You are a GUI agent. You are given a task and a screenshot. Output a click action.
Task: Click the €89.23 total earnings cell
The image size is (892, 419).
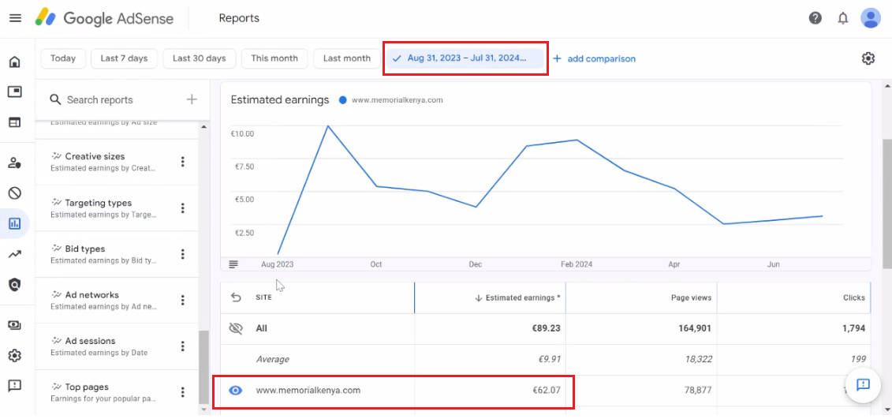[544, 328]
